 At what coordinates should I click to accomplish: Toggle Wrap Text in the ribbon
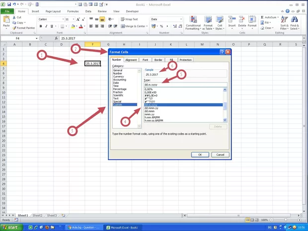click(130, 19)
